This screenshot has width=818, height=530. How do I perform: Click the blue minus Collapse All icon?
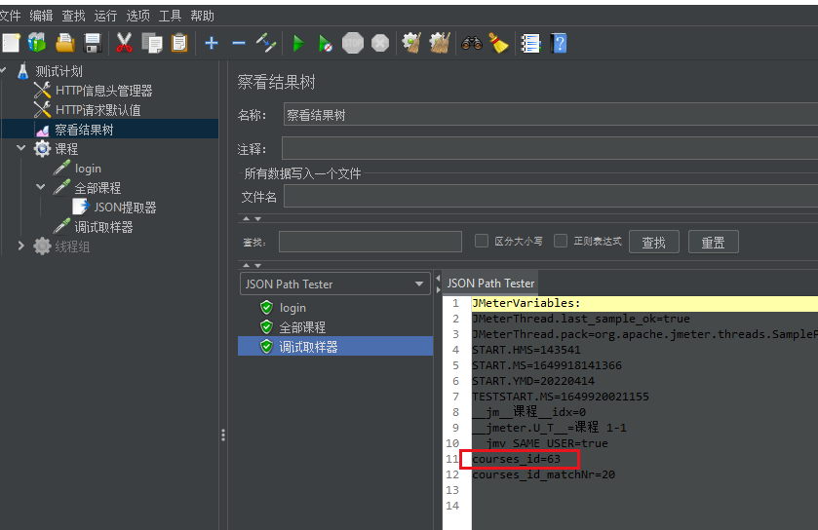(239, 43)
